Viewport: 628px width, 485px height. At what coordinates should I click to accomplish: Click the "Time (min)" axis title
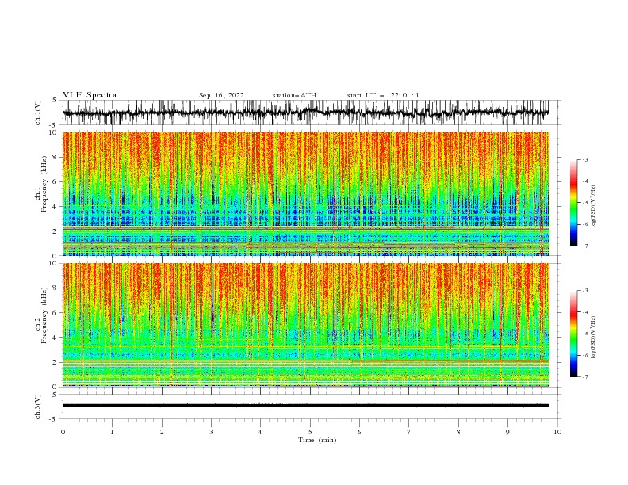pos(317,440)
